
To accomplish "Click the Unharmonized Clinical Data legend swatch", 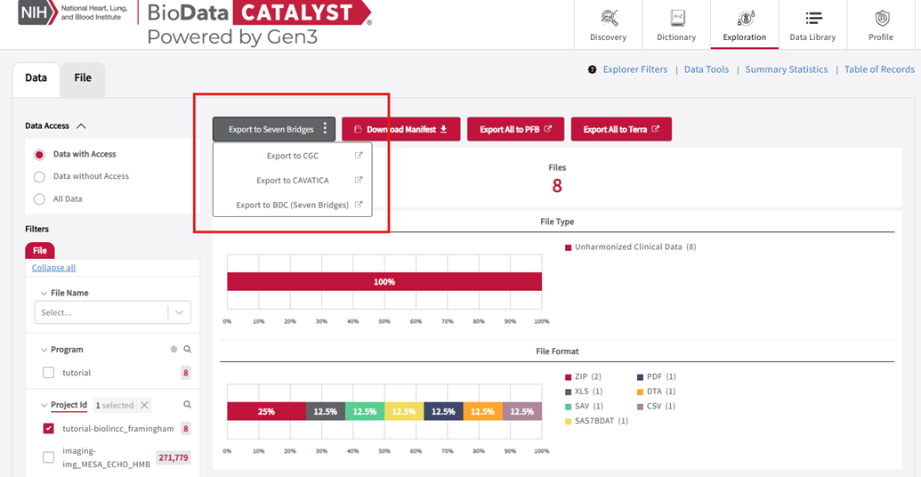I will (569, 247).
